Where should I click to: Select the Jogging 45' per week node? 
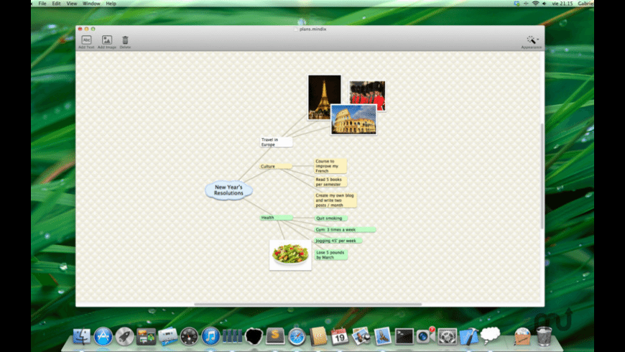click(338, 241)
